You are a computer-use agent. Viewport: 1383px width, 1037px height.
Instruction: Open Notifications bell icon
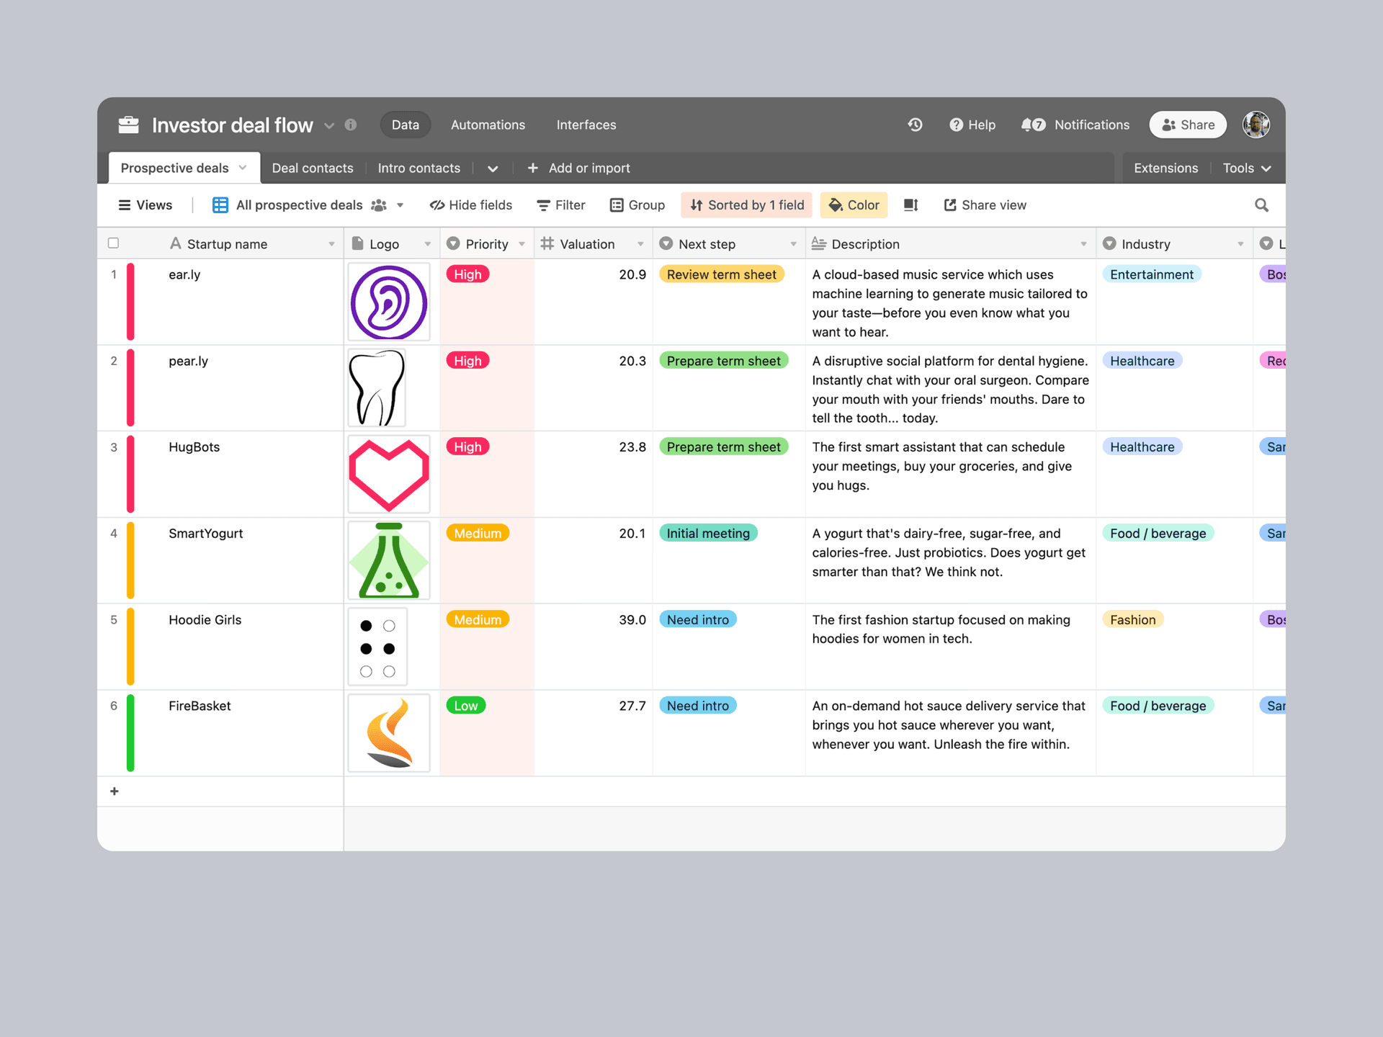pos(1027,125)
